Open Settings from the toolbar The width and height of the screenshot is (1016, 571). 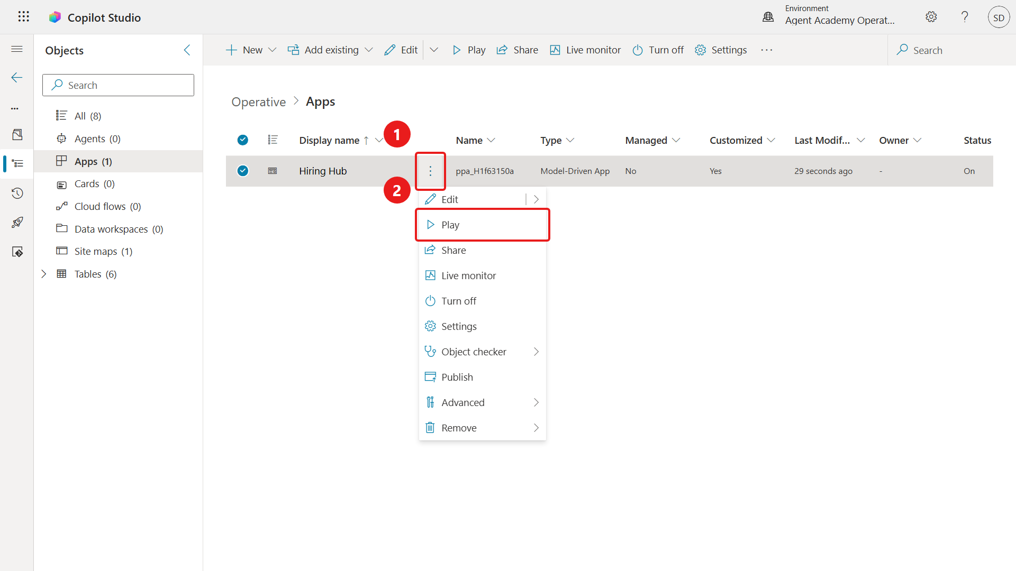tap(721, 50)
